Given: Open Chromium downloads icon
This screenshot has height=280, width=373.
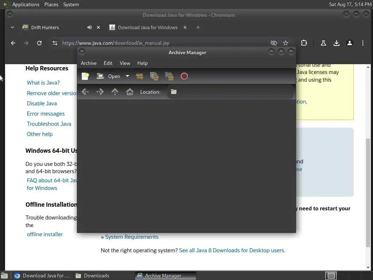Looking at the screenshot, I should click(336, 43).
